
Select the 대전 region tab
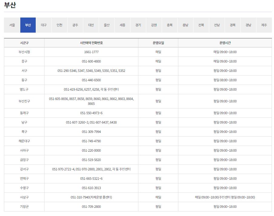(x=91, y=25)
